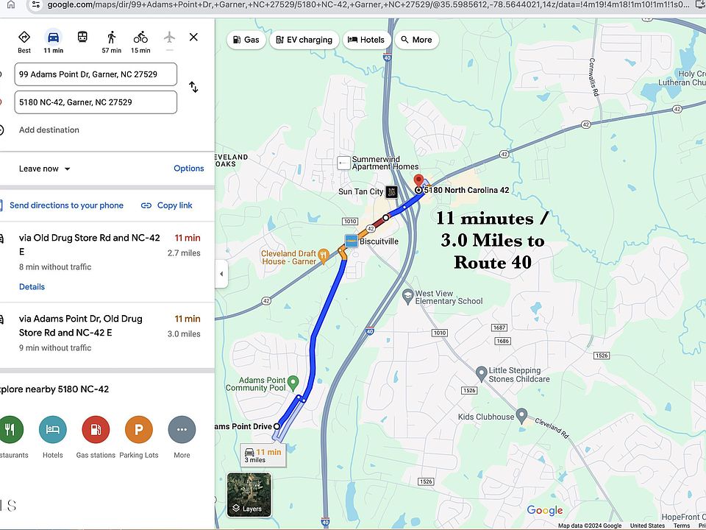Choose the Walking travel mode
This screenshot has width=706, height=530.
click(111, 38)
